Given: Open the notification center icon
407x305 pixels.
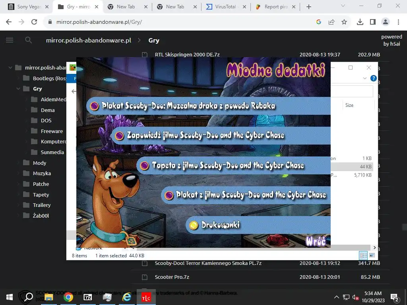Looking at the screenshot, I should tap(395, 297).
